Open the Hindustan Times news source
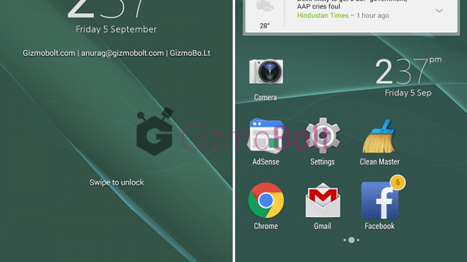Viewport: 467px width, 262px height. tap(323, 16)
